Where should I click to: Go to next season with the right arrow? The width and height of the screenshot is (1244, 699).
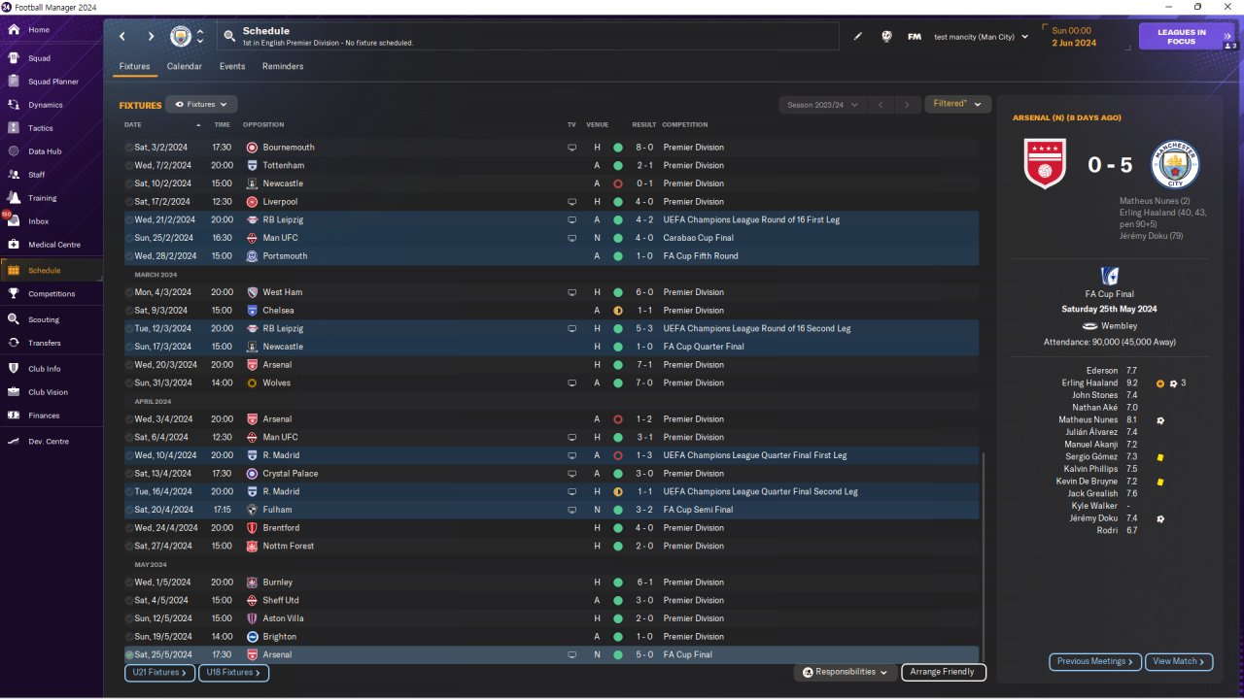click(x=907, y=104)
